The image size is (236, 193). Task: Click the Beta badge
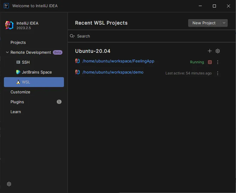(x=57, y=52)
